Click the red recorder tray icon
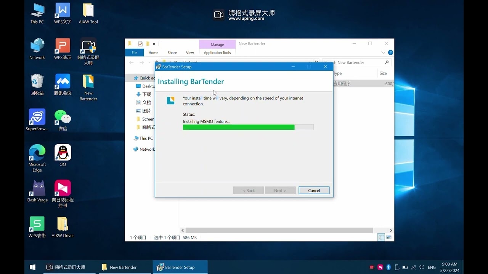 pos(372,267)
